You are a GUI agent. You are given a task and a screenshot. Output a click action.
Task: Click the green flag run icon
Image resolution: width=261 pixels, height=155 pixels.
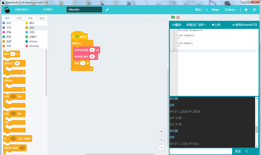(x=173, y=18)
